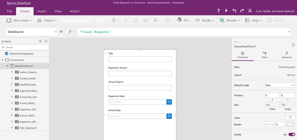
Task: Switch Screens pane to thumbnail grid view
Action: tap(46, 41)
